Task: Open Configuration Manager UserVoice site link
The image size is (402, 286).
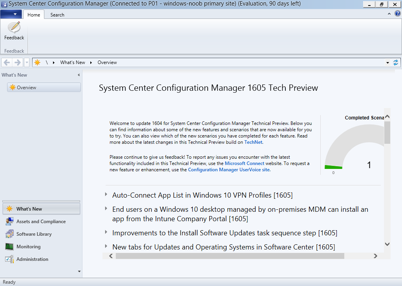Action: tap(229, 170)
